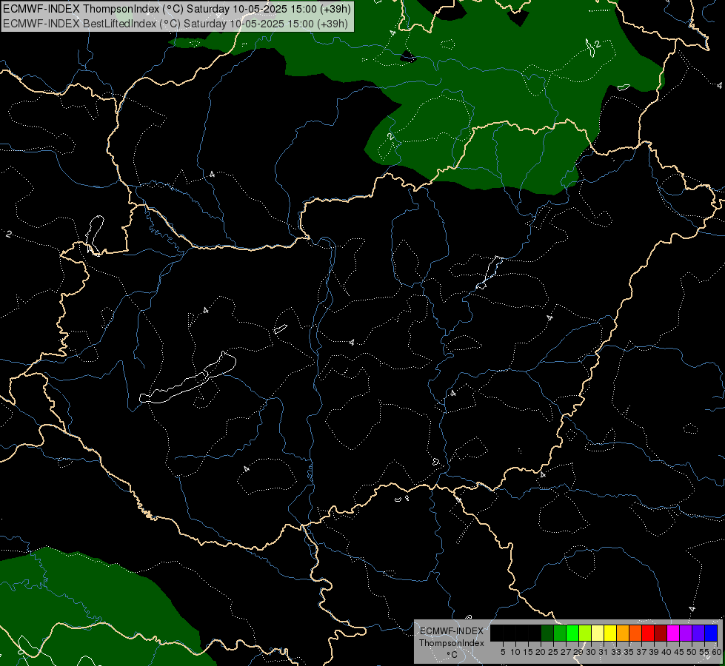This screenshot has height=666, width=725.
Task: Click the legend scale value 29
Action: [x=578, y=652]
